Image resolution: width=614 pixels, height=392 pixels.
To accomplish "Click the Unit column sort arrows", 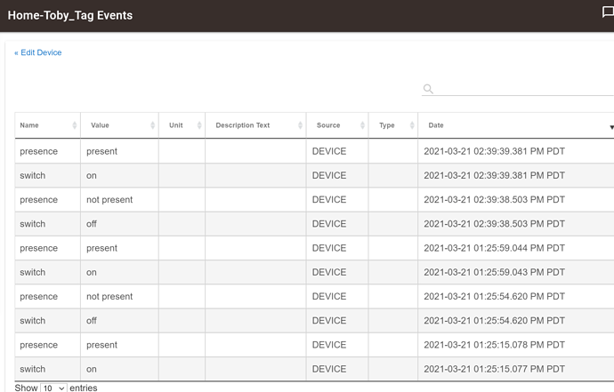I will [x=198, y=126].
